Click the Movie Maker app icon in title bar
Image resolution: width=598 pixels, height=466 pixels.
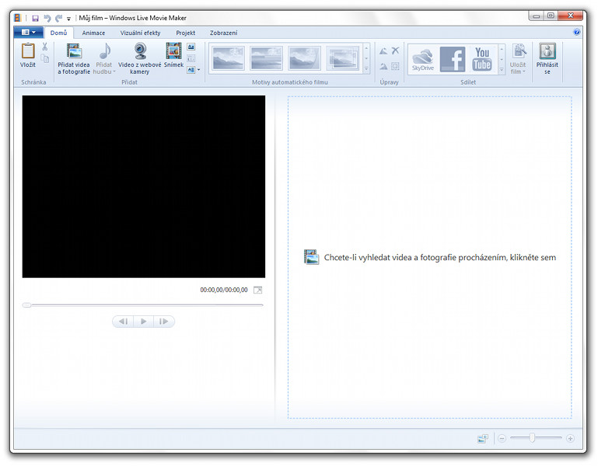click(x=18, y=18)
